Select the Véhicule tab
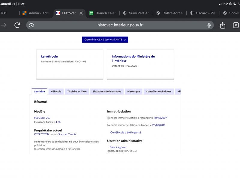 pos(56,91)
